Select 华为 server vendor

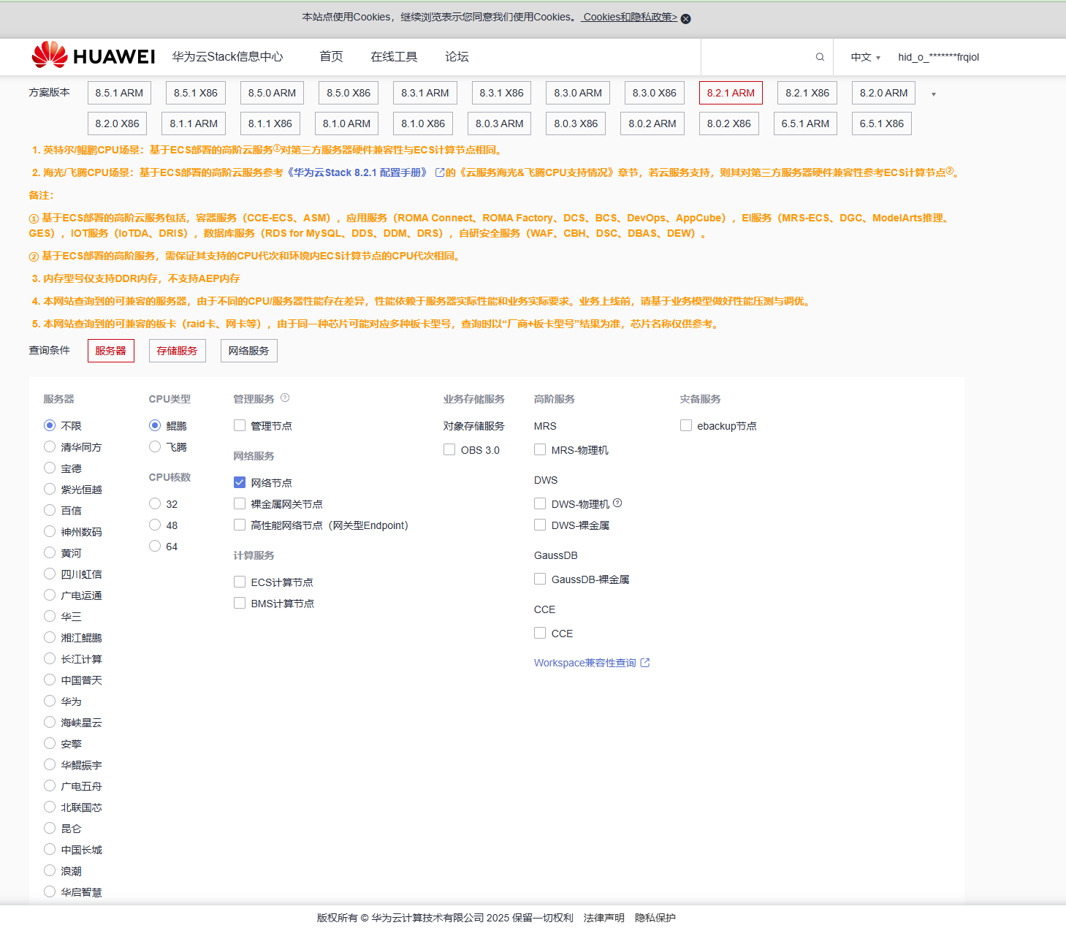50,701
